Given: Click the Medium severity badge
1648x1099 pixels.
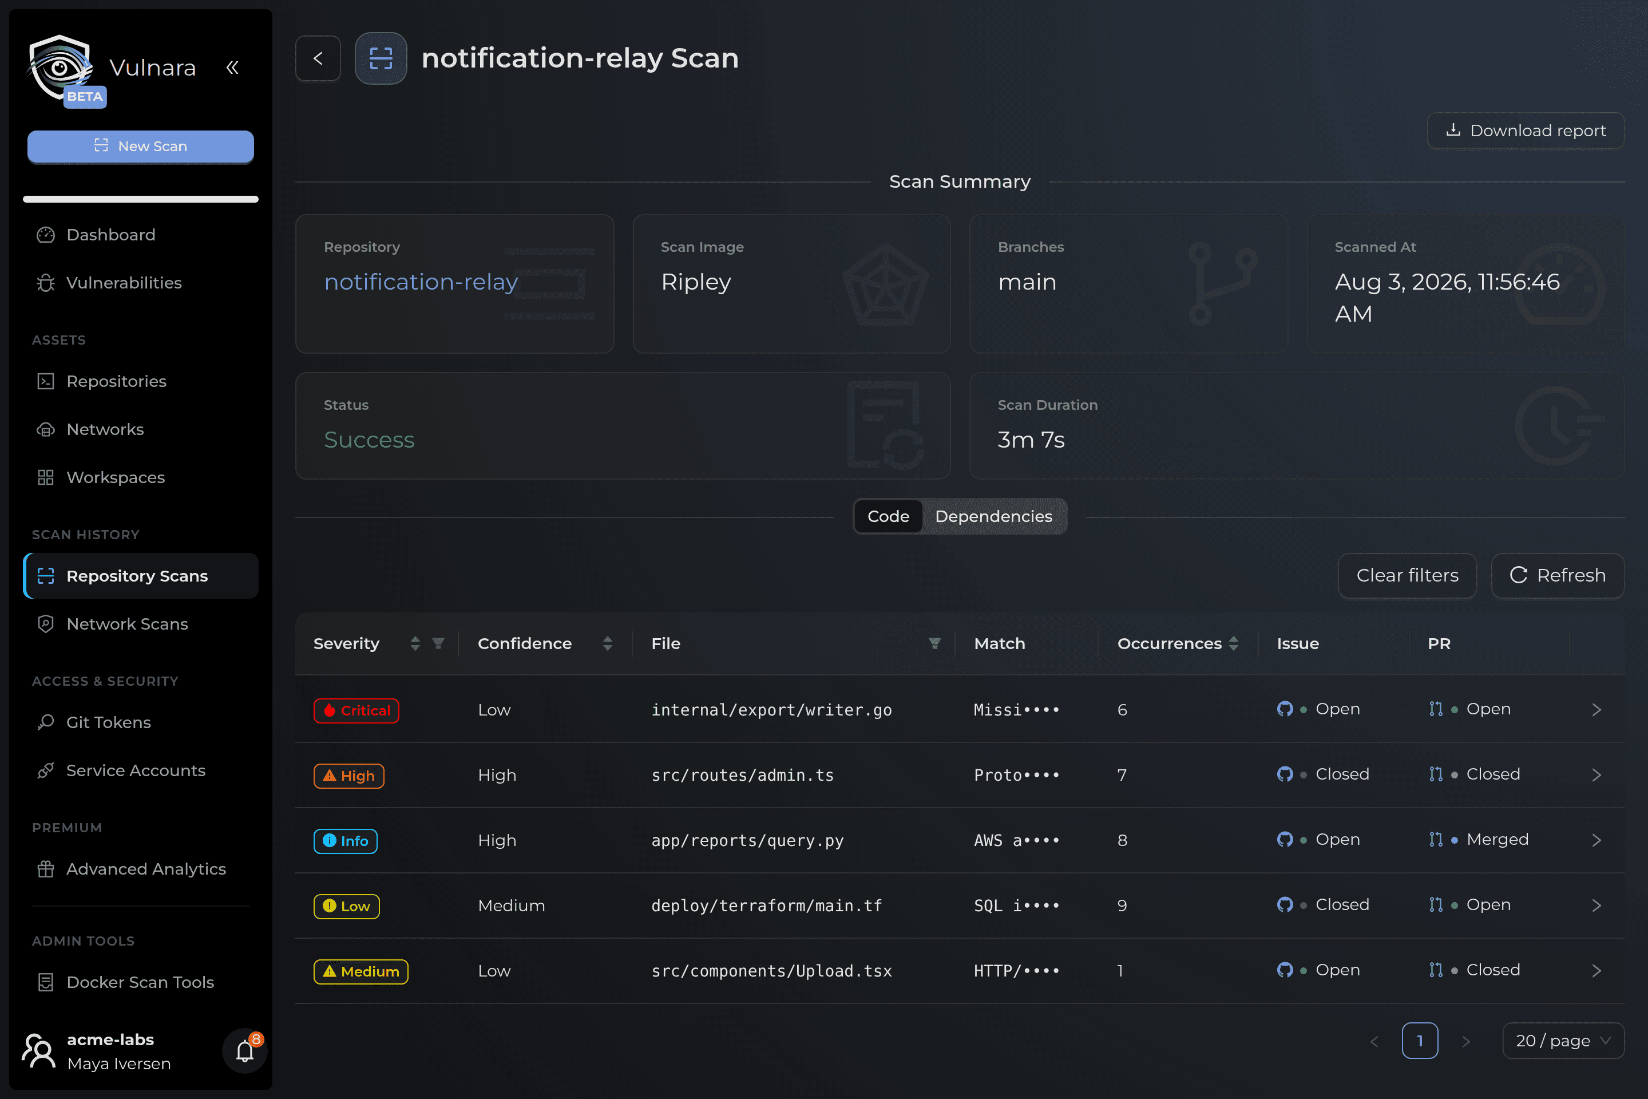Looking at the screenshot, I should point(361,971).
